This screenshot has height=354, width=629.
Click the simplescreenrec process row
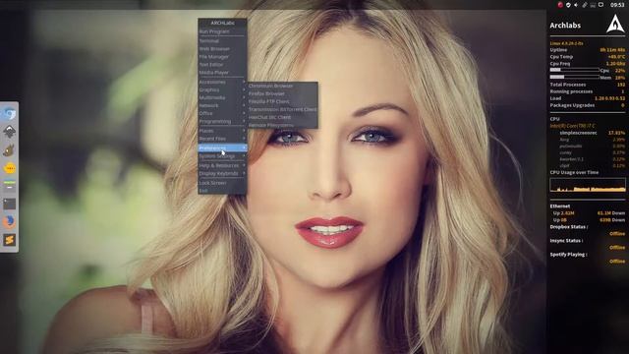point(592,133)
